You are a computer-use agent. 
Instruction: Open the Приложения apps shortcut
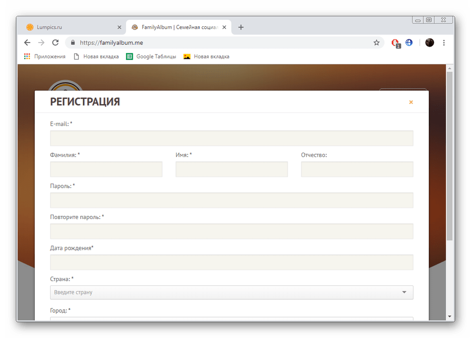tap(45, 56)
